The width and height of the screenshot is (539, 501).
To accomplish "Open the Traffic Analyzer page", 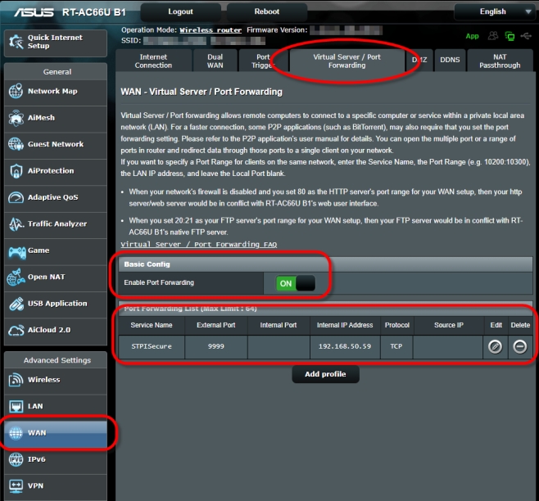I will 54,224.
